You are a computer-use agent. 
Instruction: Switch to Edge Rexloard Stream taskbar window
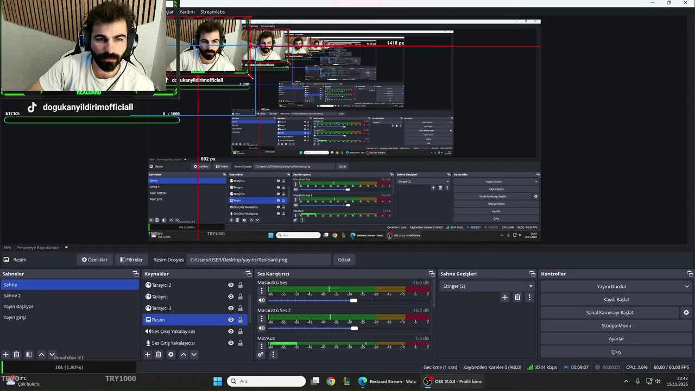[x=387, y=381]
